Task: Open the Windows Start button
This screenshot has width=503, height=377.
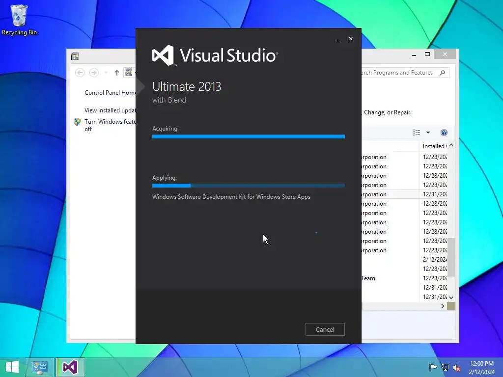Action: pos(12,367)
